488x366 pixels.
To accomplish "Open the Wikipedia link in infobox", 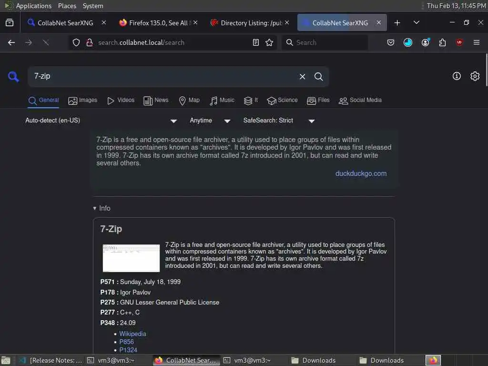I will point(132,334).
